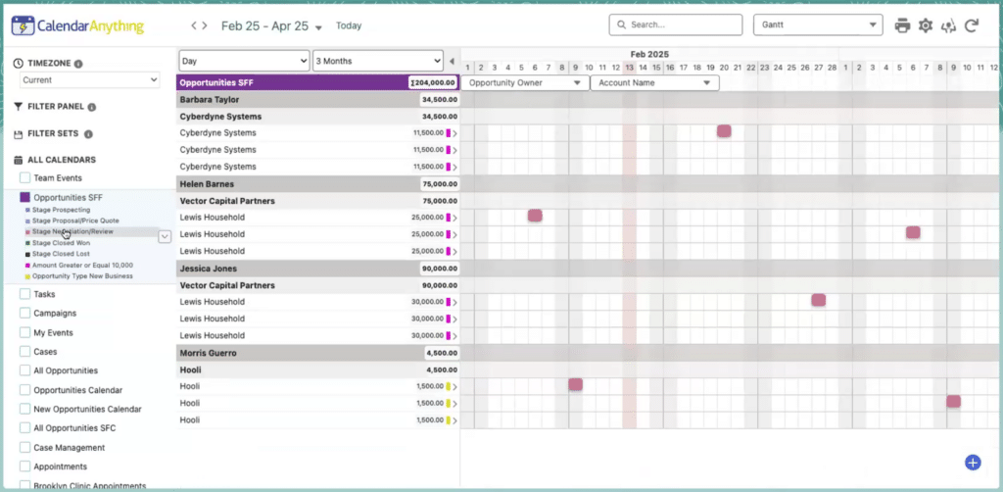Click the Stage Closed Lost legend label
1003x492 pixels.
(62, 254)
